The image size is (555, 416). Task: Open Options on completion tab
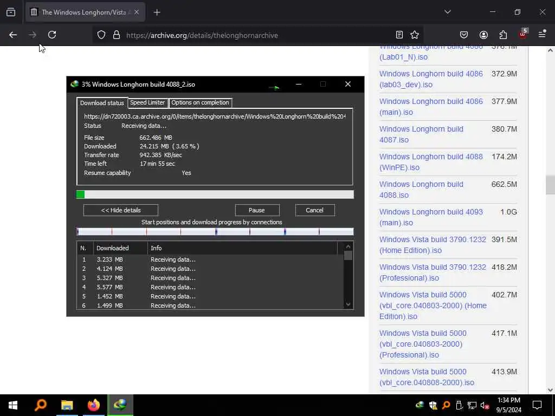pyautogui.click(x=200, y=102)
